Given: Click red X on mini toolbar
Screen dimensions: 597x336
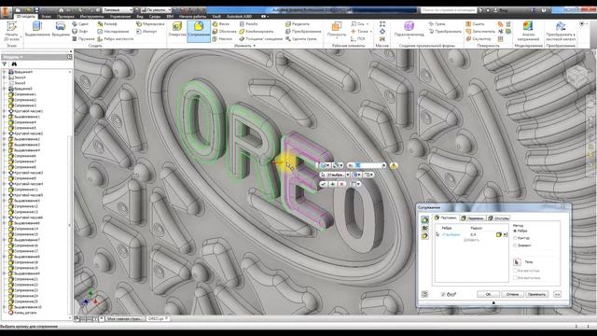Looking at the screenshot, I should click(341, 184).
